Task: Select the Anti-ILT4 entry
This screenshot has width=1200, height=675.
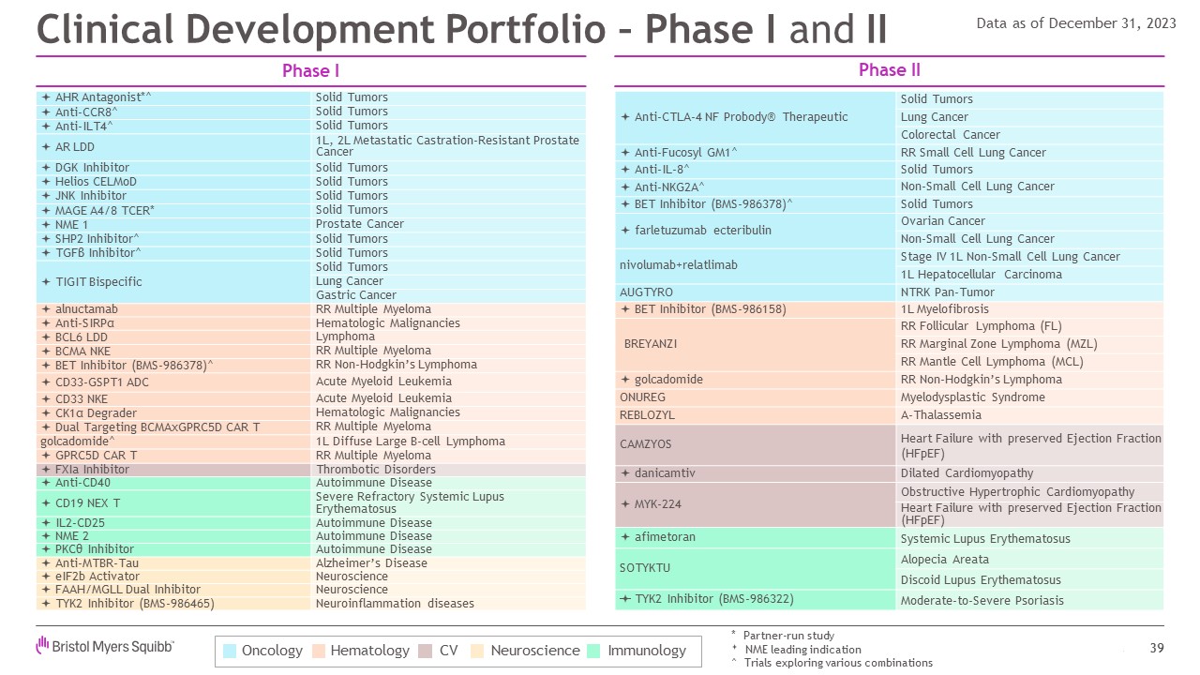Action: (x=173, y=126)
